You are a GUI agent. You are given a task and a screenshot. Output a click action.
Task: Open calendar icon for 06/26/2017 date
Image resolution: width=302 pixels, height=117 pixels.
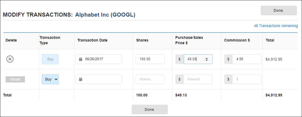[81, 59]
